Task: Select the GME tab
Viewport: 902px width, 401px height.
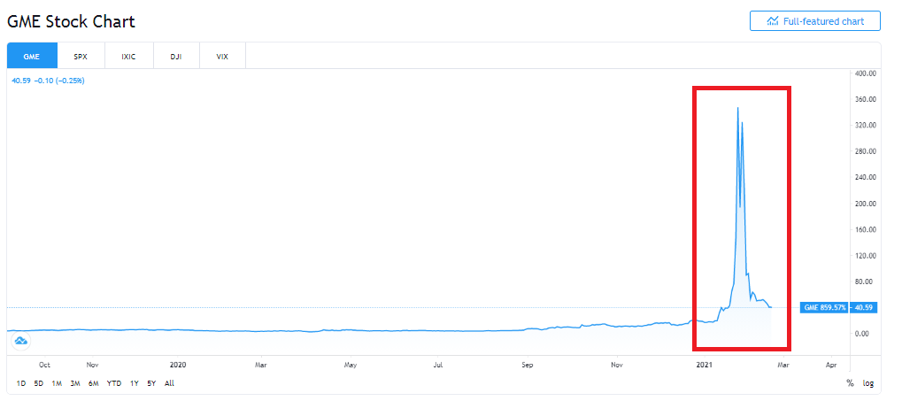Action: point(33,57)
